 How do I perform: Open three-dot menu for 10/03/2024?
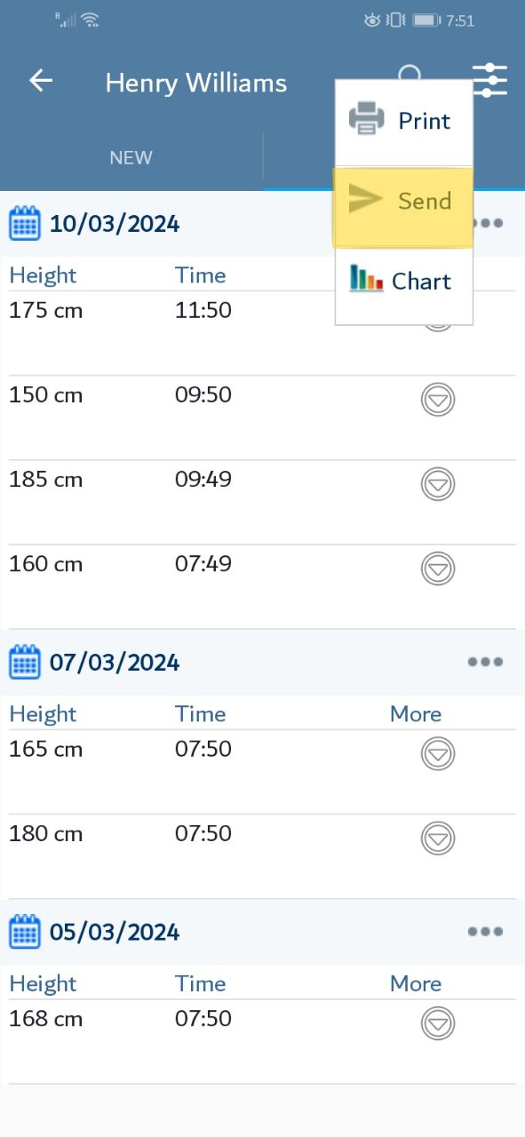[489, 223]
